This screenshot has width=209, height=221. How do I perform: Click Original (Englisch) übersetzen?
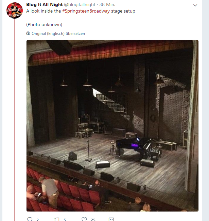click(x=58, y=34)
